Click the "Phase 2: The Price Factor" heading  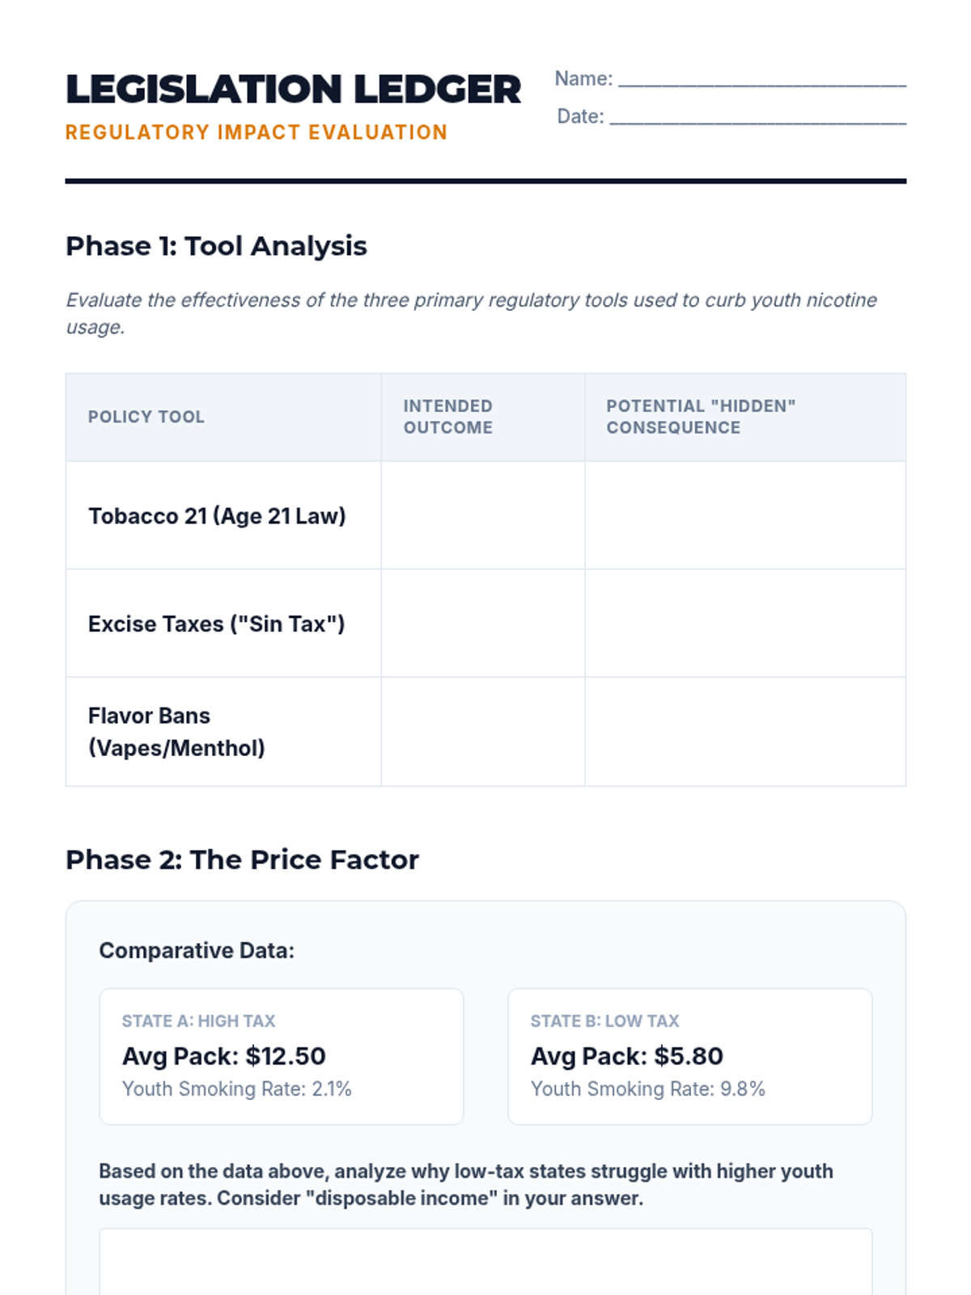[x=242, y=860]
